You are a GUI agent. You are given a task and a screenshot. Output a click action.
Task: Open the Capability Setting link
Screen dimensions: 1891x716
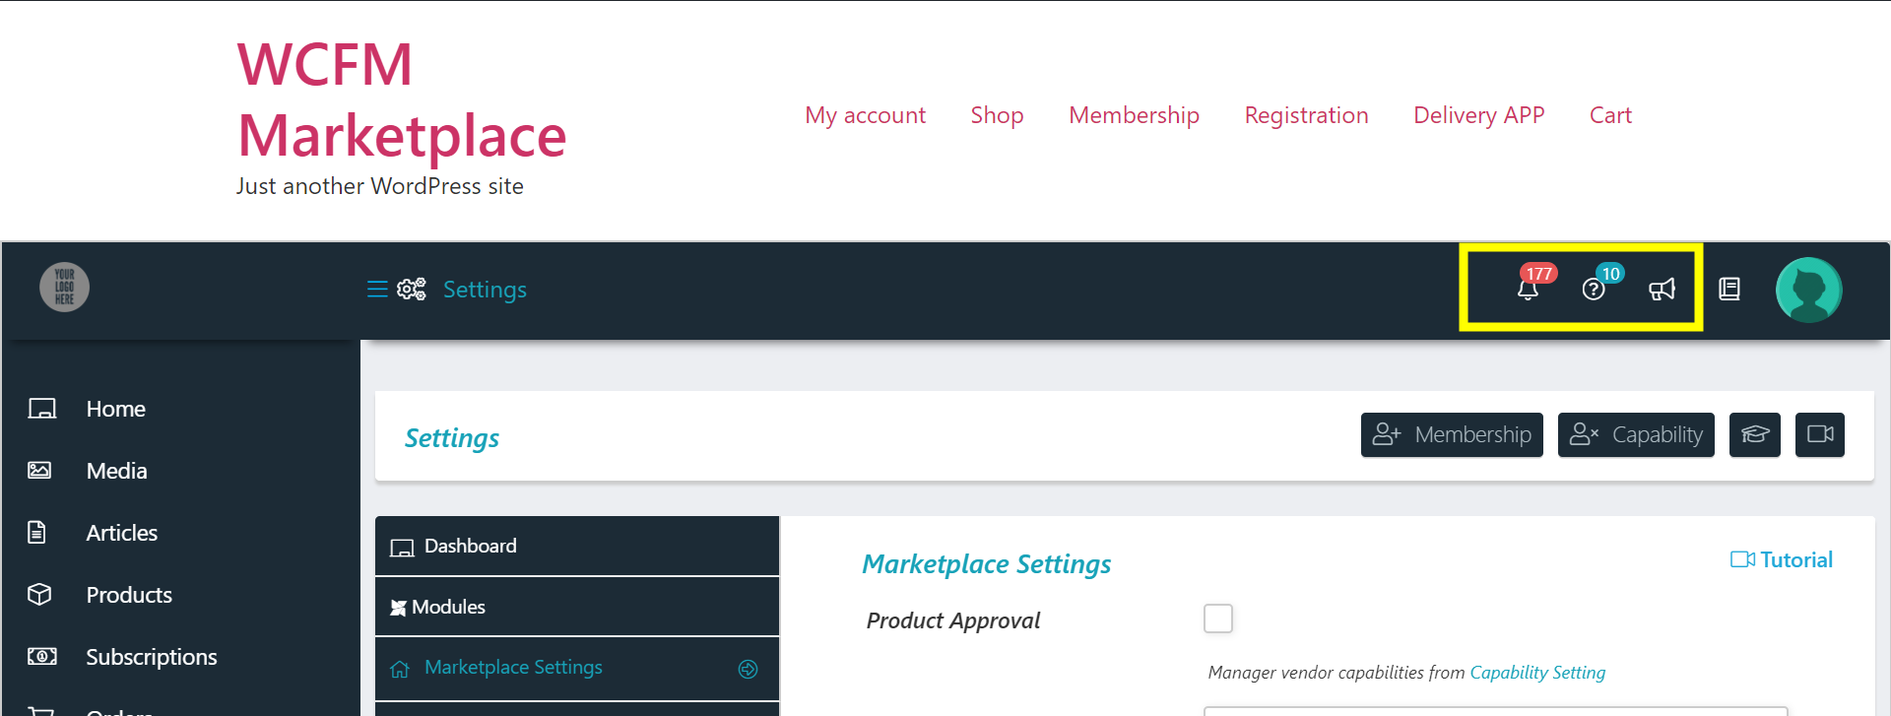click(1536, 673)
